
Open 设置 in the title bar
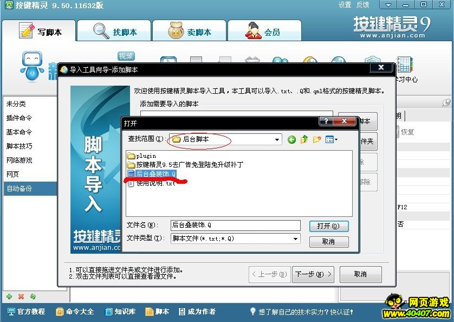coord(345,5)
